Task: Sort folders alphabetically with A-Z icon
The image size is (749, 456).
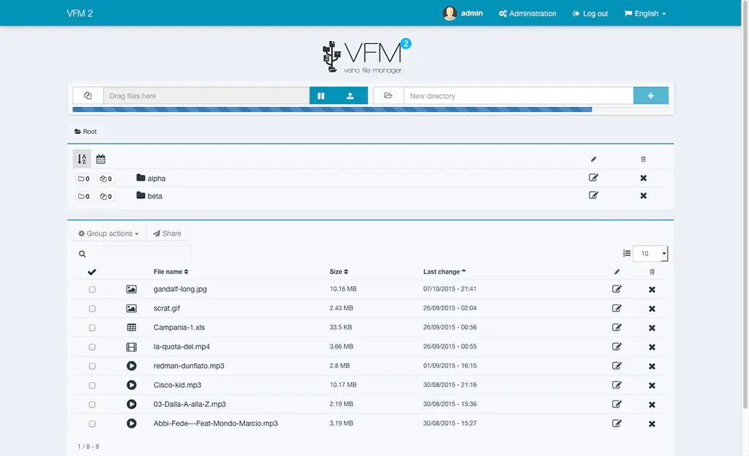Action: tap(82, 159)
